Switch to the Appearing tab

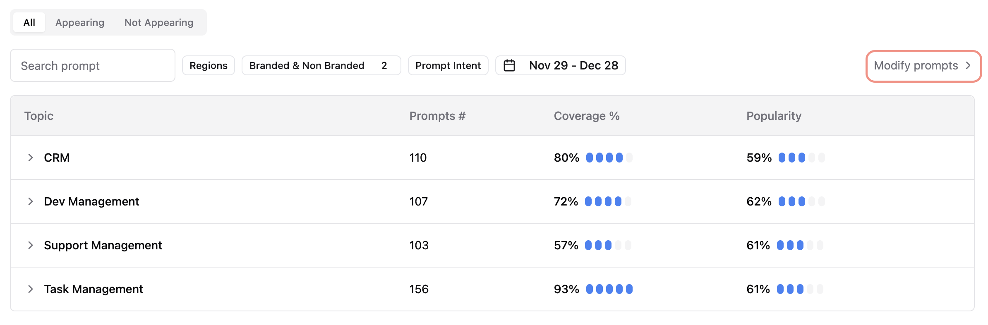coord(80,23)
